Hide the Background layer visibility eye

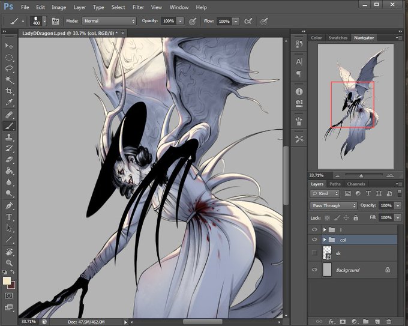[314, 270]
